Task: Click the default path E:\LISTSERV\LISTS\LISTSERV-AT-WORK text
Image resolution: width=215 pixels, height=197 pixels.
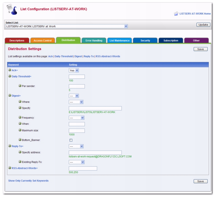Action: click(92, 112)
